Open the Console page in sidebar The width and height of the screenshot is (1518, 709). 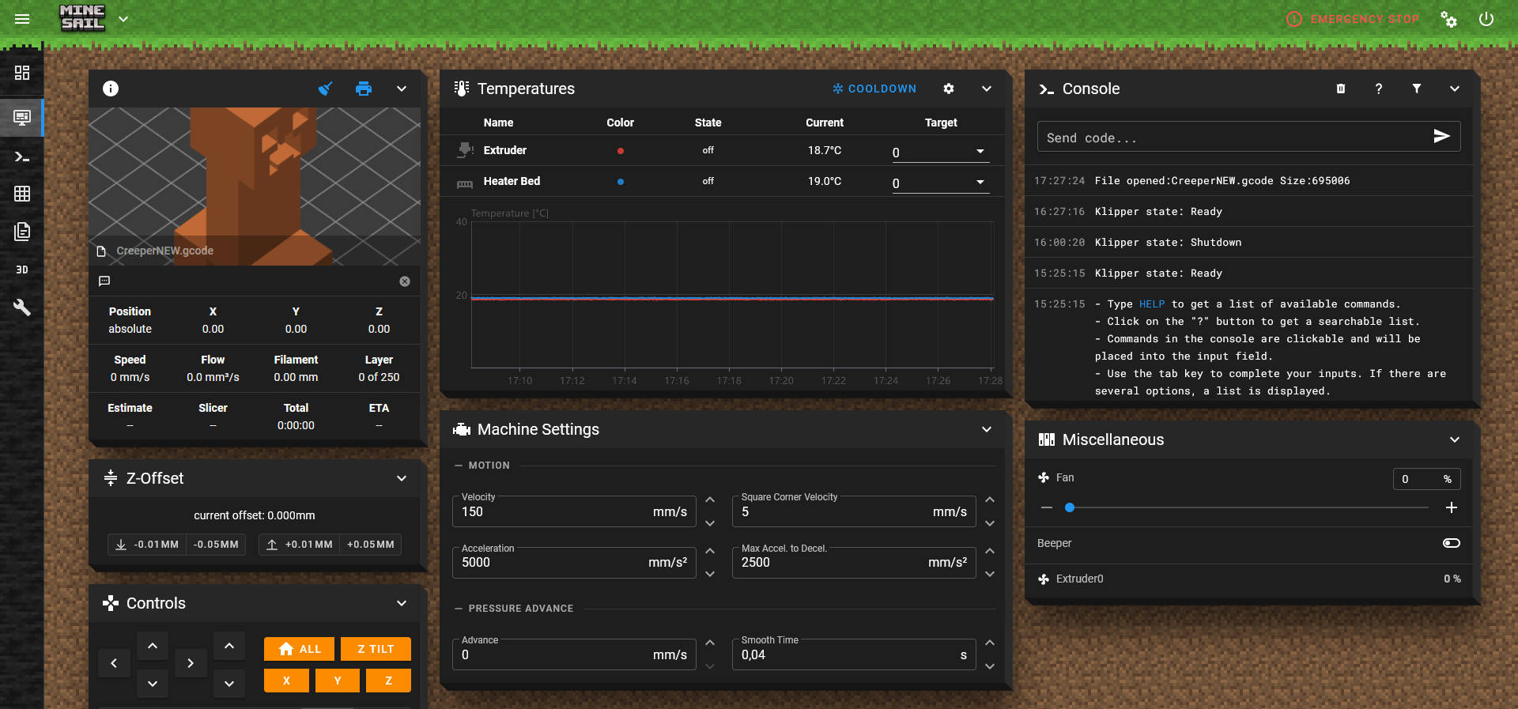pos(22,157)
